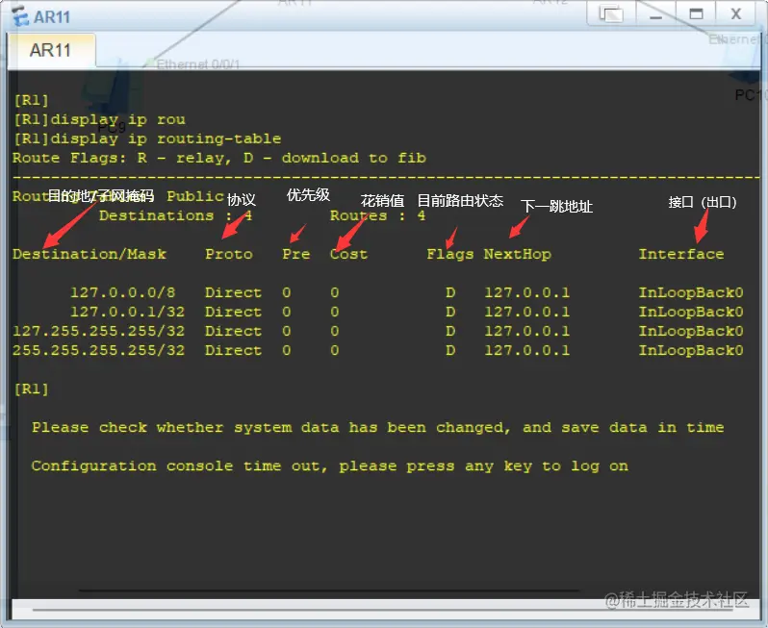
Task: Click the restore-down overlapping windows button
Action: pyautogui.click(x=611, y=13)
